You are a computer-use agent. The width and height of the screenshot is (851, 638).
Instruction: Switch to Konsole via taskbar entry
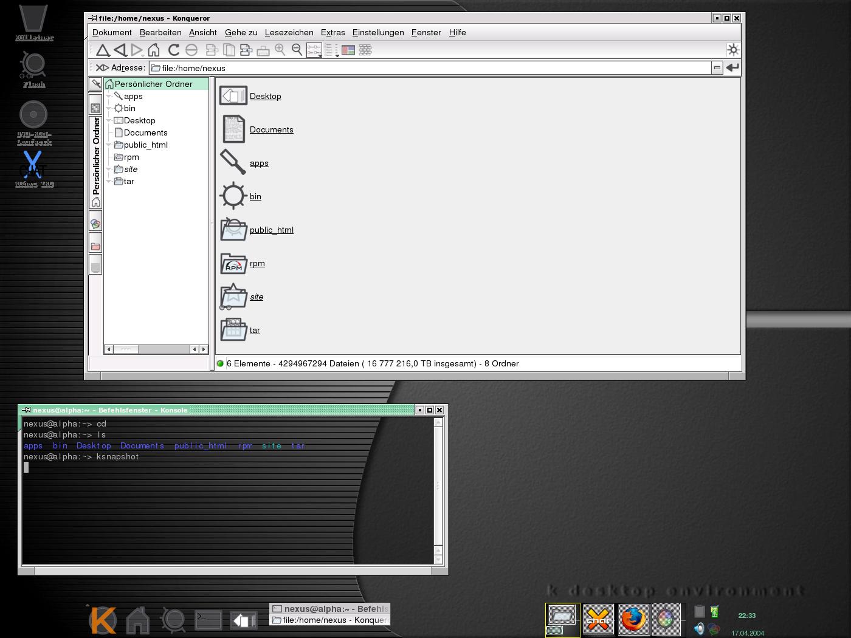click(329, 608)
